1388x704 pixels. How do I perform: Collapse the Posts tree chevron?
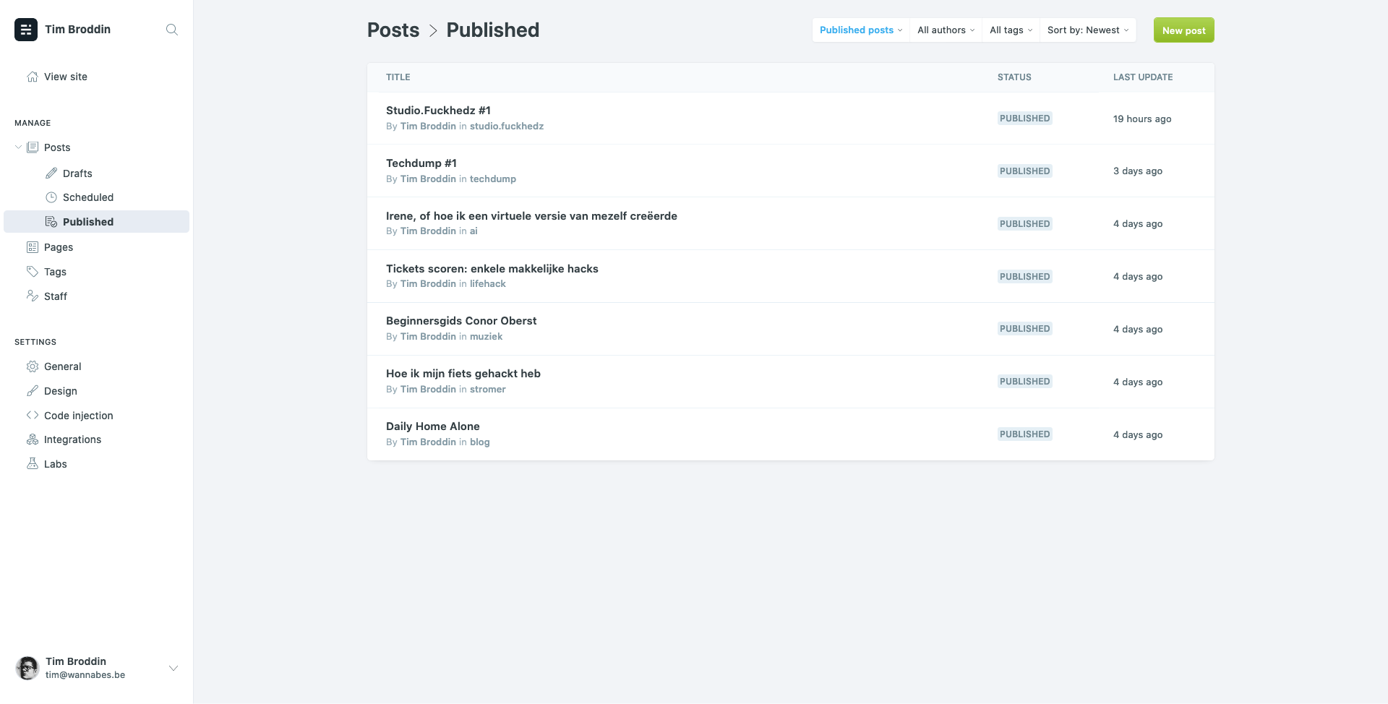(18, 147)
